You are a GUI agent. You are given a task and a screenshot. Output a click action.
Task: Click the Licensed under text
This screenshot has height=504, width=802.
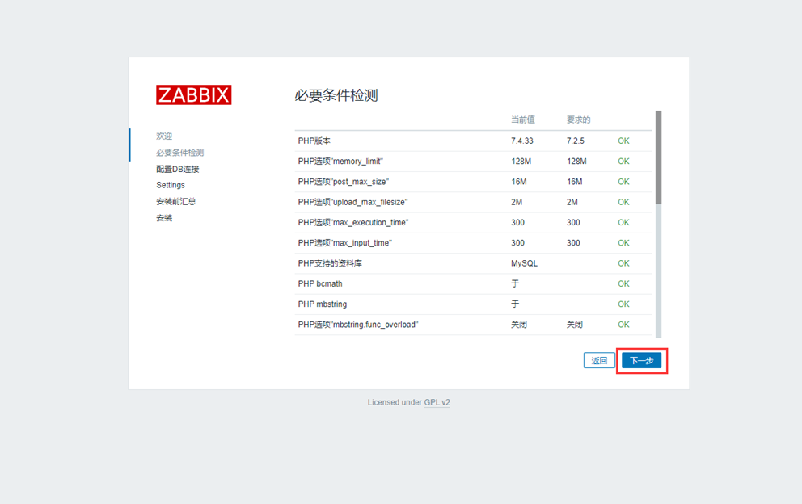tap(395, 402)
